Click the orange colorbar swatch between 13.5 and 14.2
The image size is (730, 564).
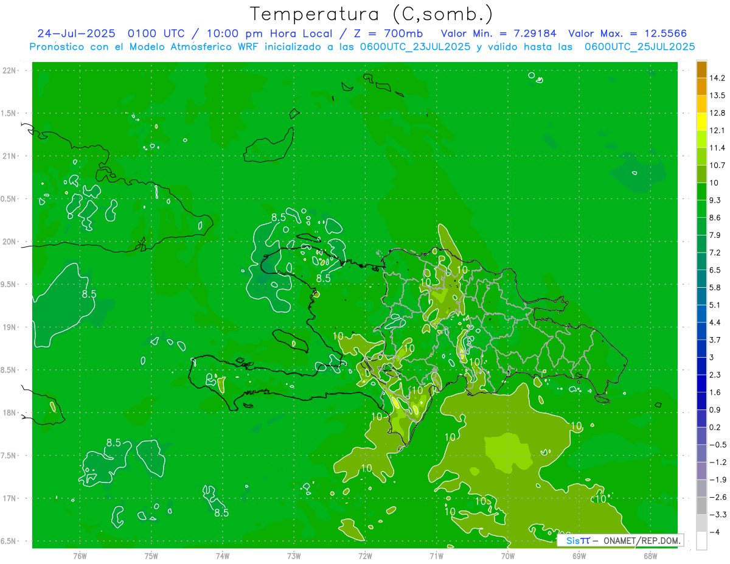pyautogui.click(x=701, y=86)
